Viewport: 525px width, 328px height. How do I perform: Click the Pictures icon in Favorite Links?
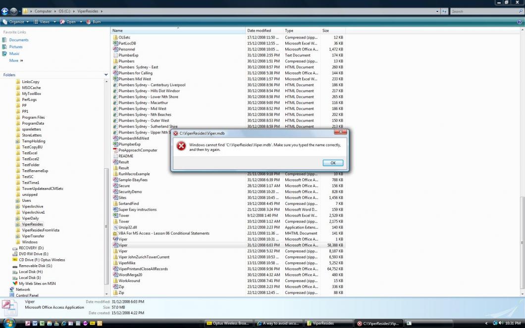4,47
